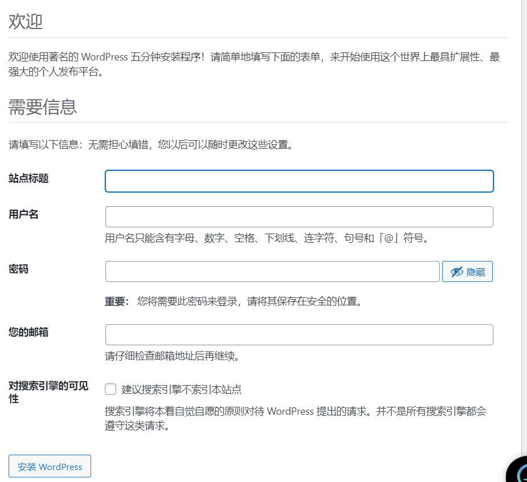This screenshot has height=482, width=527.
Task: Click the 用户名 field label
Action: click(x=24, y=214)
